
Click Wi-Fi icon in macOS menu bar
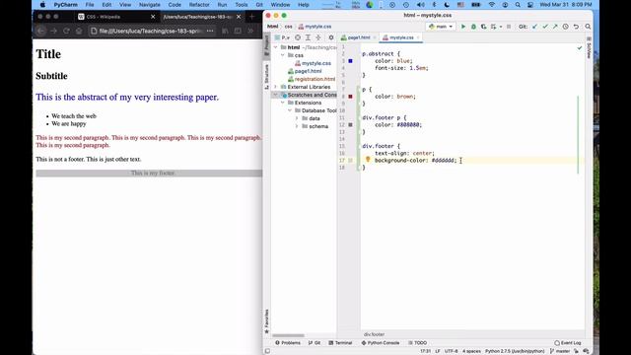coord(492,5)
